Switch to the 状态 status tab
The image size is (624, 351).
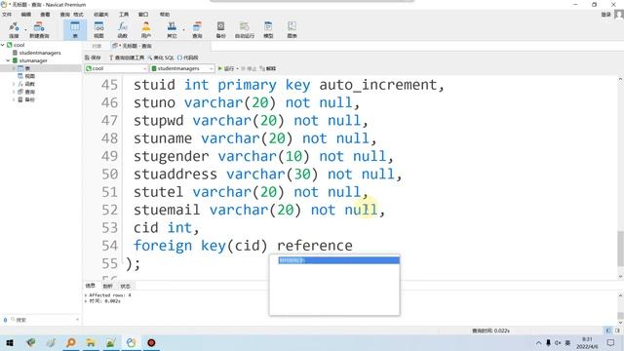click(x=125, y=286)
